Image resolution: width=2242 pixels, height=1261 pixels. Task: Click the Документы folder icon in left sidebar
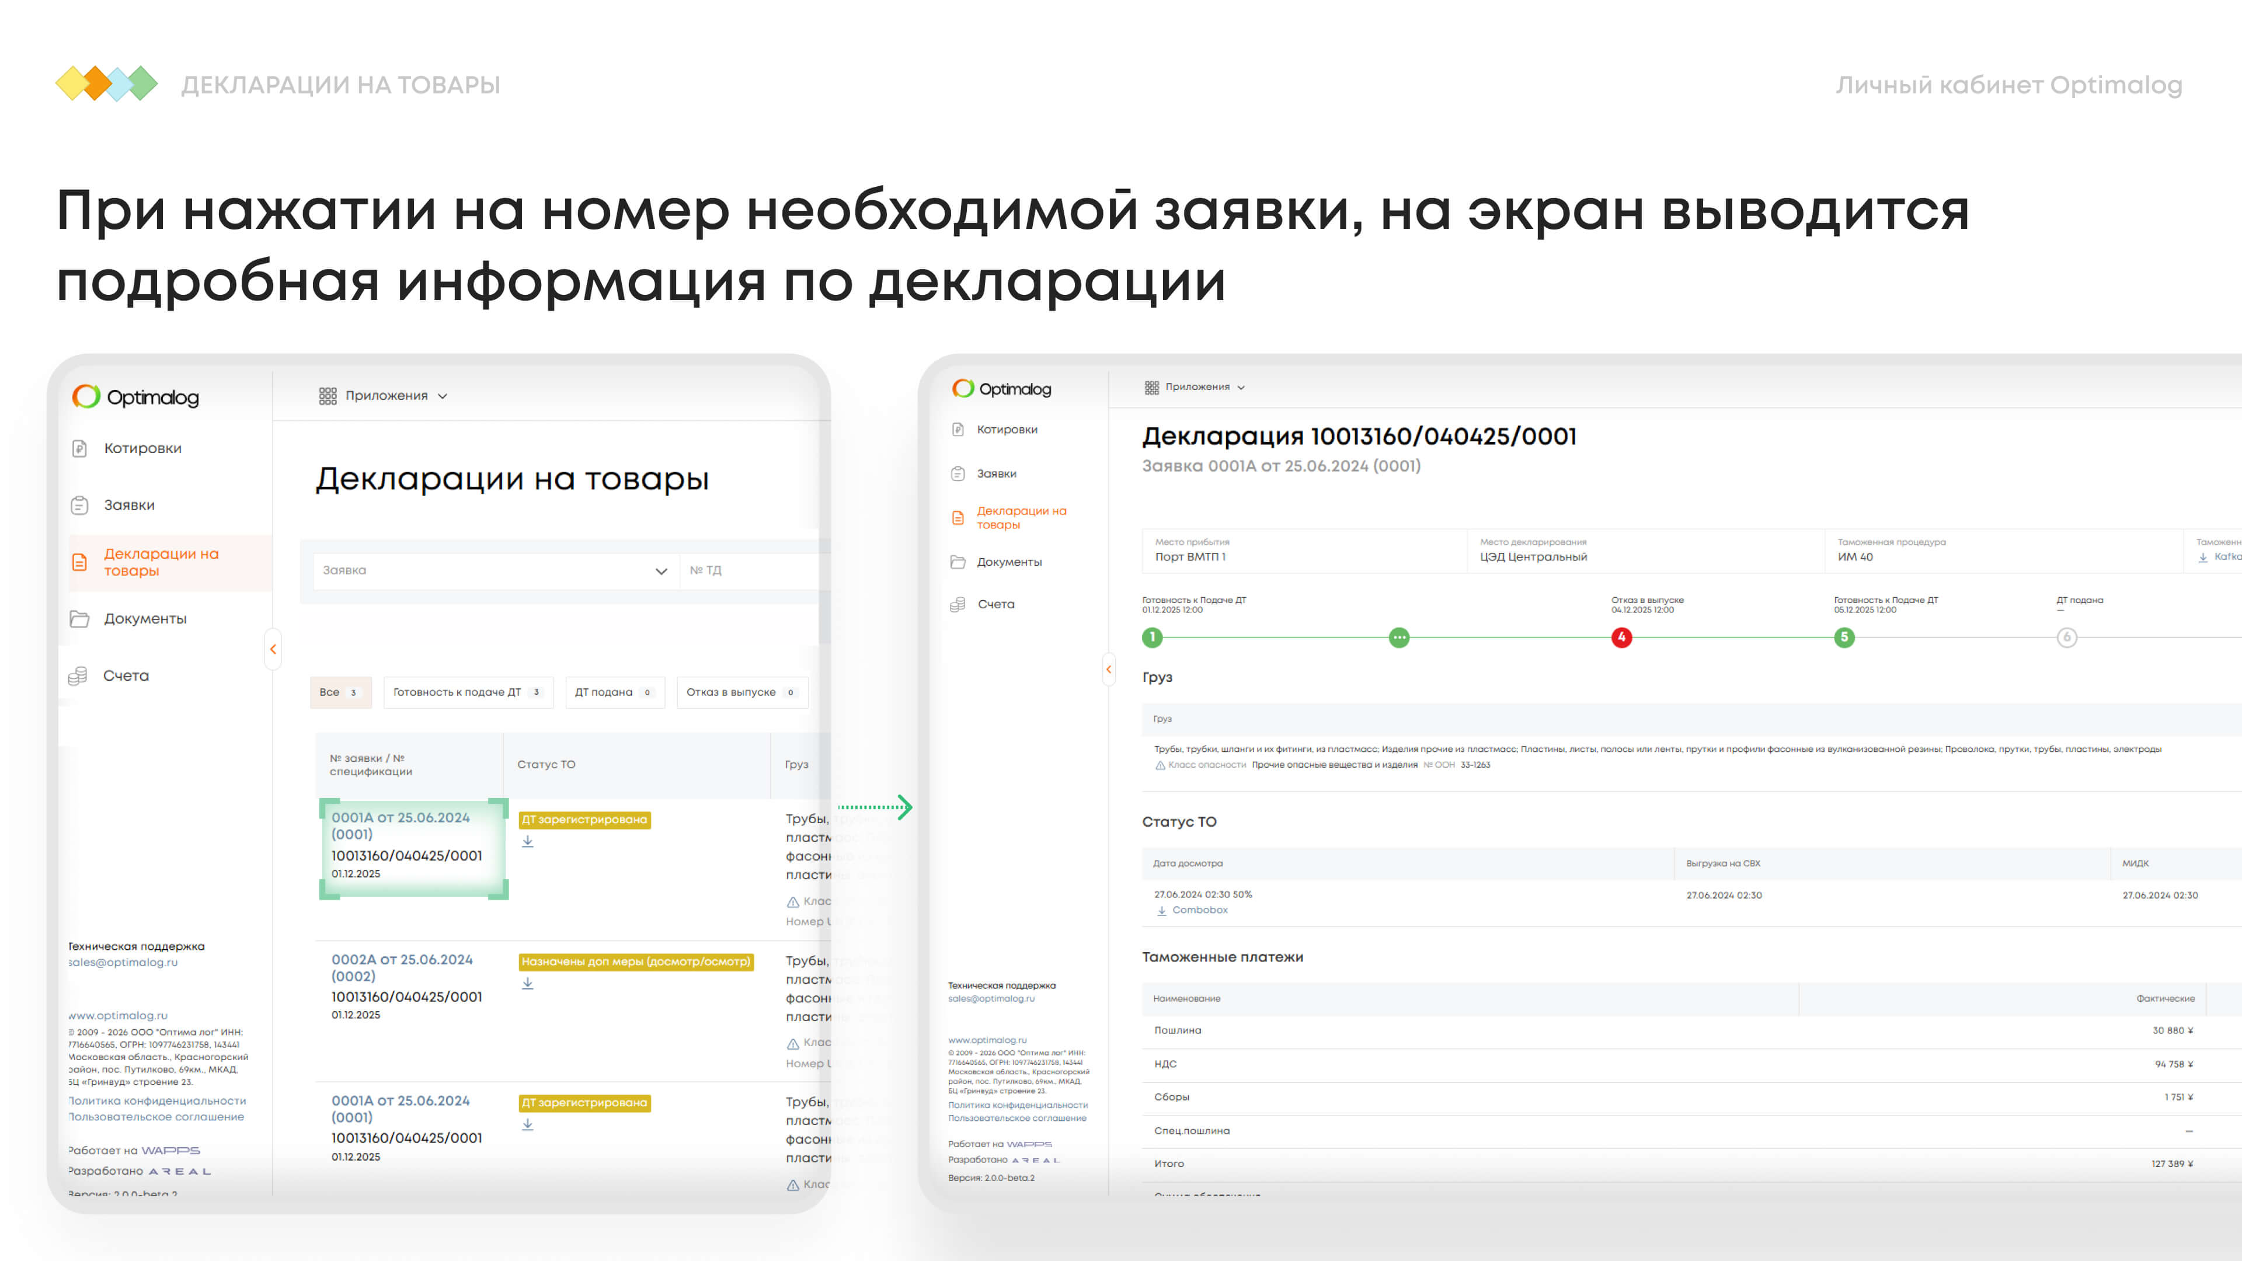point(79,619)
